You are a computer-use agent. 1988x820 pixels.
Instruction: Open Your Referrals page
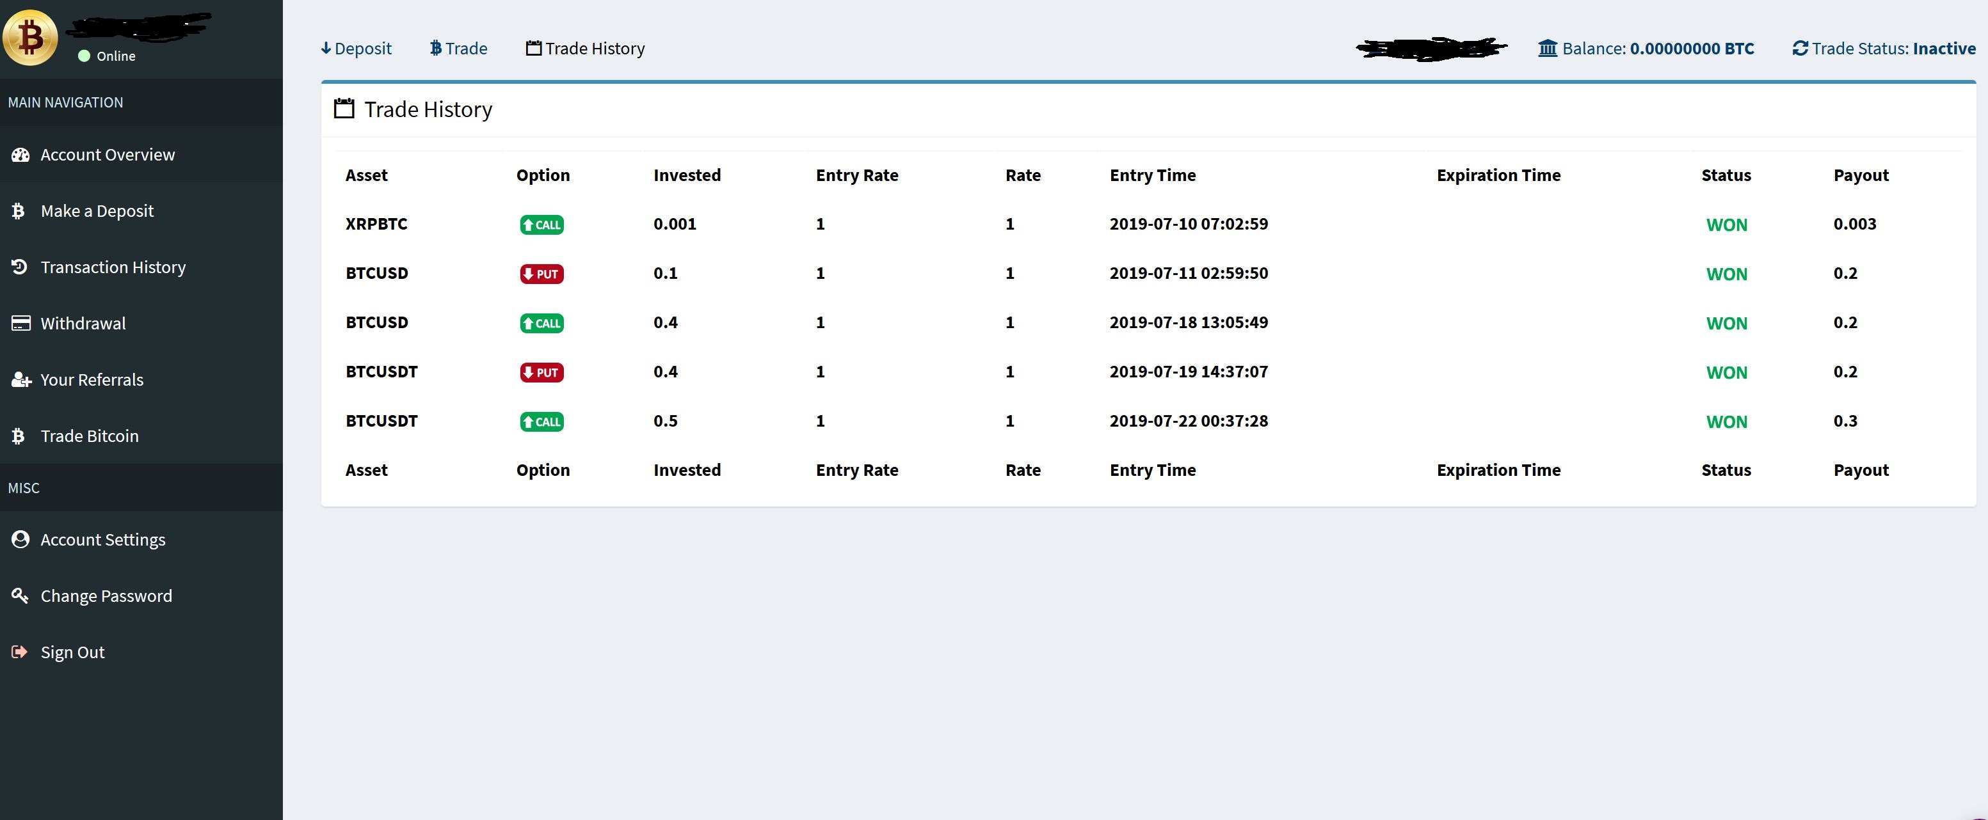click(x=91, y=379)
